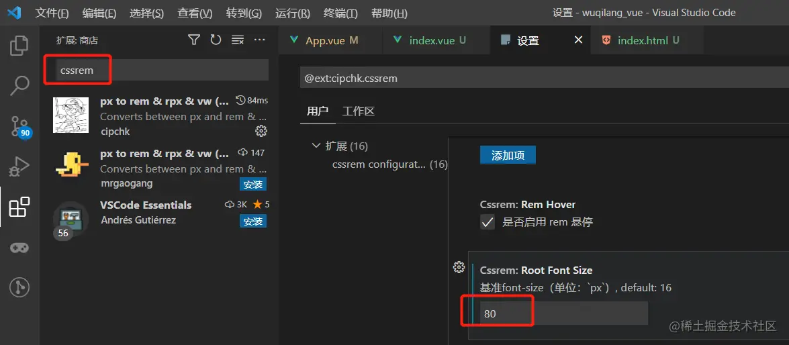789x345 pixels.
Task: Open gear menu for Root Font Size setting
Action: click(x=459, y=267)
